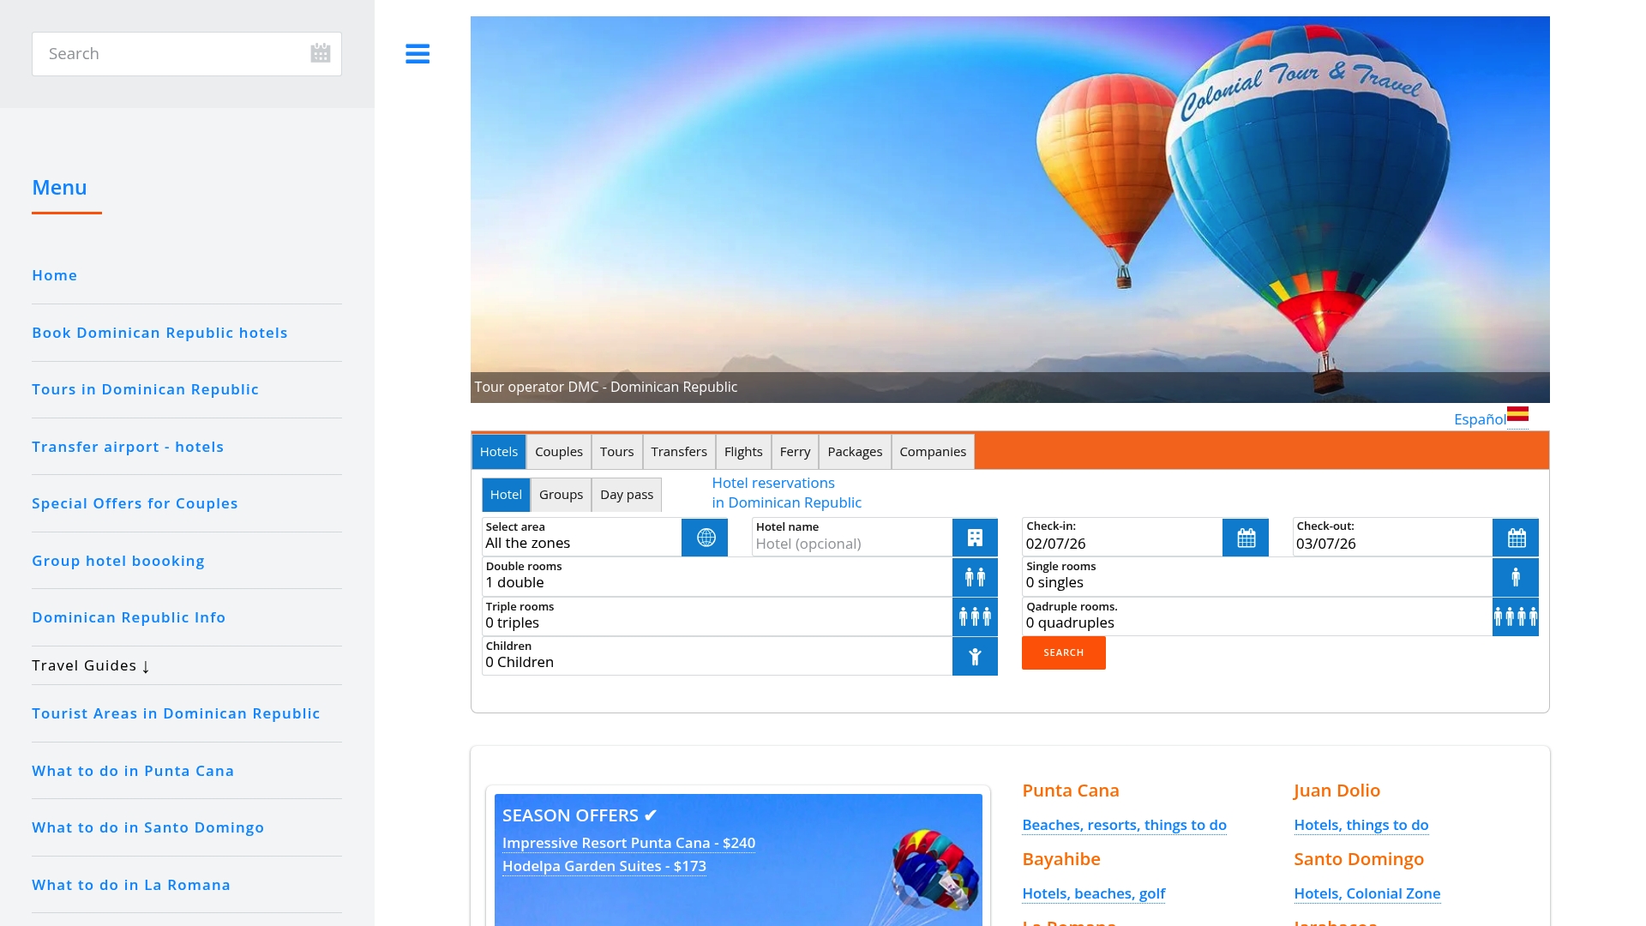The image size is (1646, 926).
Task: Open the Single rooms dropdown
Action: [x=1257, y=576]
